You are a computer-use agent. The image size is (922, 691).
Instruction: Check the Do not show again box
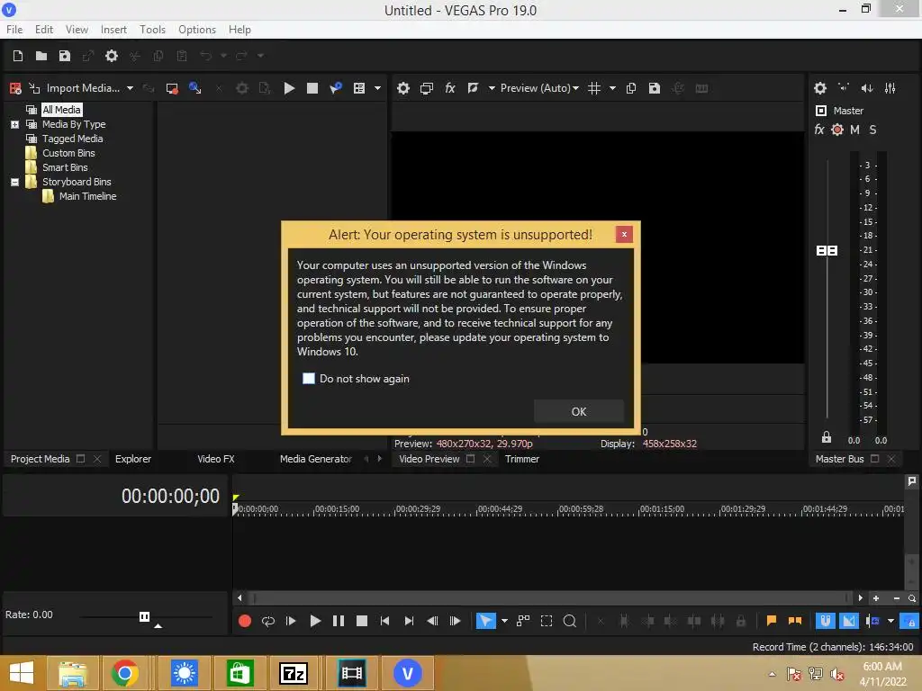(309, 379)
